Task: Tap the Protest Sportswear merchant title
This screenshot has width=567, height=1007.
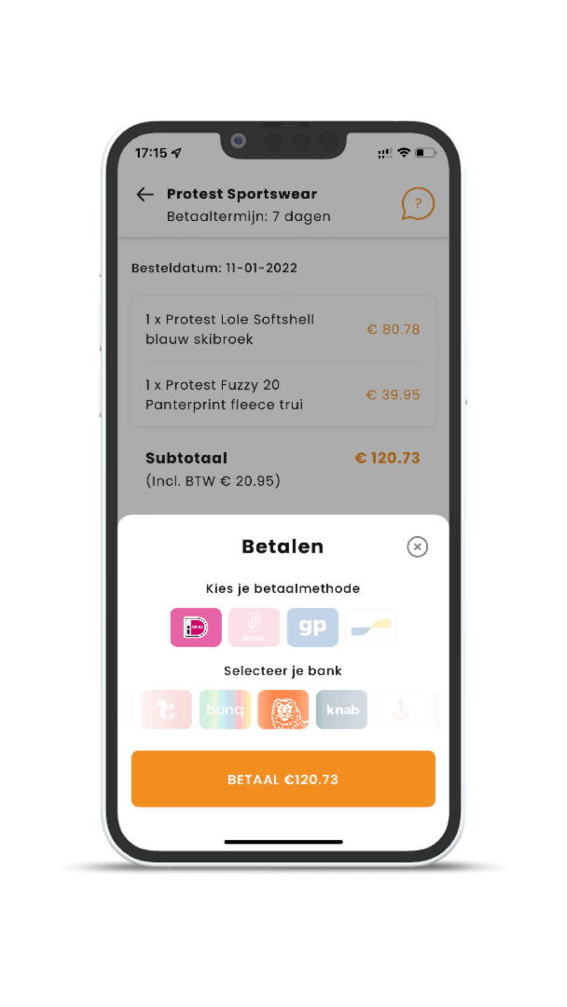Action: tap(242, 194)
